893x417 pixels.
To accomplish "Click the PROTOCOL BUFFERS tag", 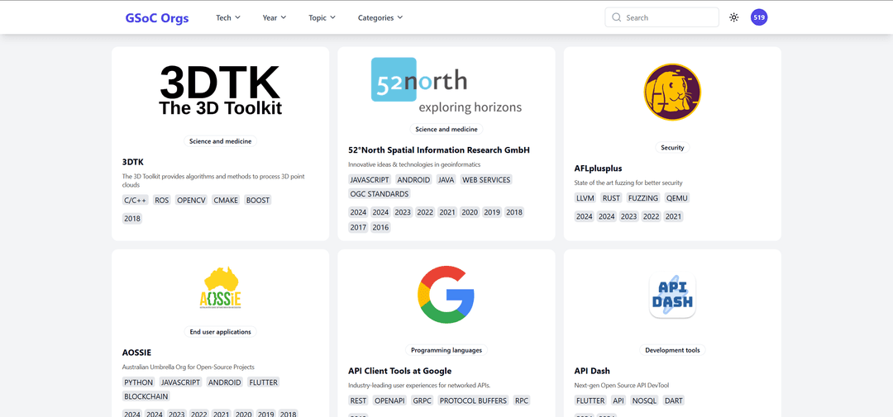I will (x=473, y=400).
